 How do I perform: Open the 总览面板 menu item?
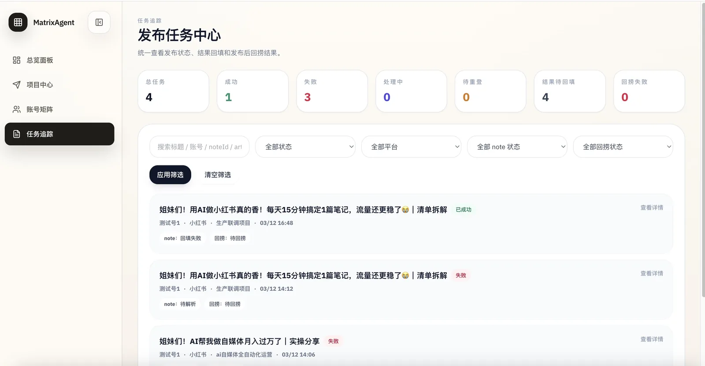(59, 60)
